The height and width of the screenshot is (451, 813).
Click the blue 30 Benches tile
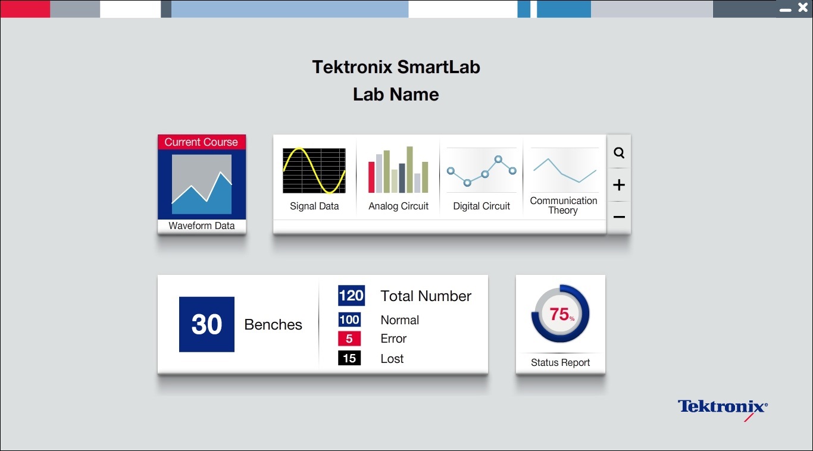(207, 324)
